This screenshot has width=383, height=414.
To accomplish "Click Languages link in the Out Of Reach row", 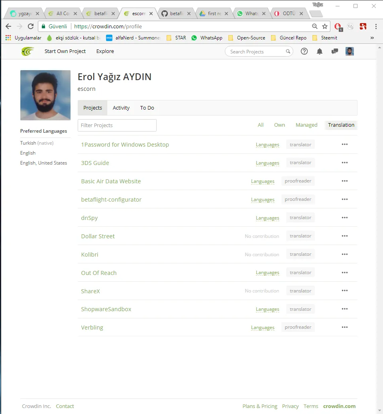I will click(x=267, y=273).
